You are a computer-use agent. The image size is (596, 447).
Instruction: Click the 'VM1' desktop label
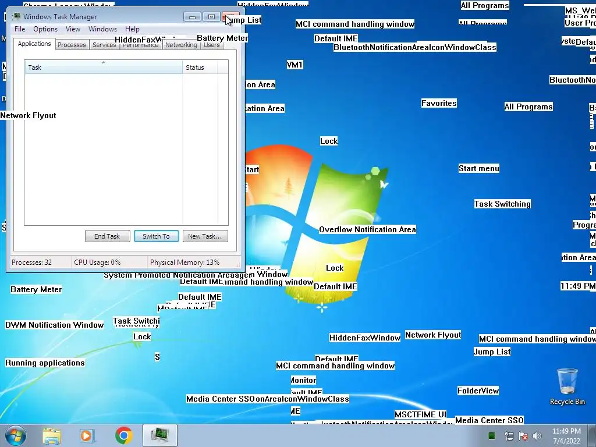click(x=295, y=65)
